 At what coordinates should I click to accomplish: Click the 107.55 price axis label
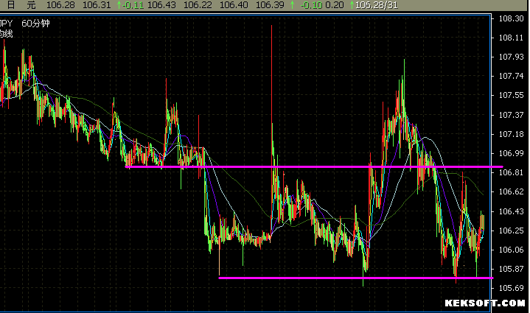511,95
